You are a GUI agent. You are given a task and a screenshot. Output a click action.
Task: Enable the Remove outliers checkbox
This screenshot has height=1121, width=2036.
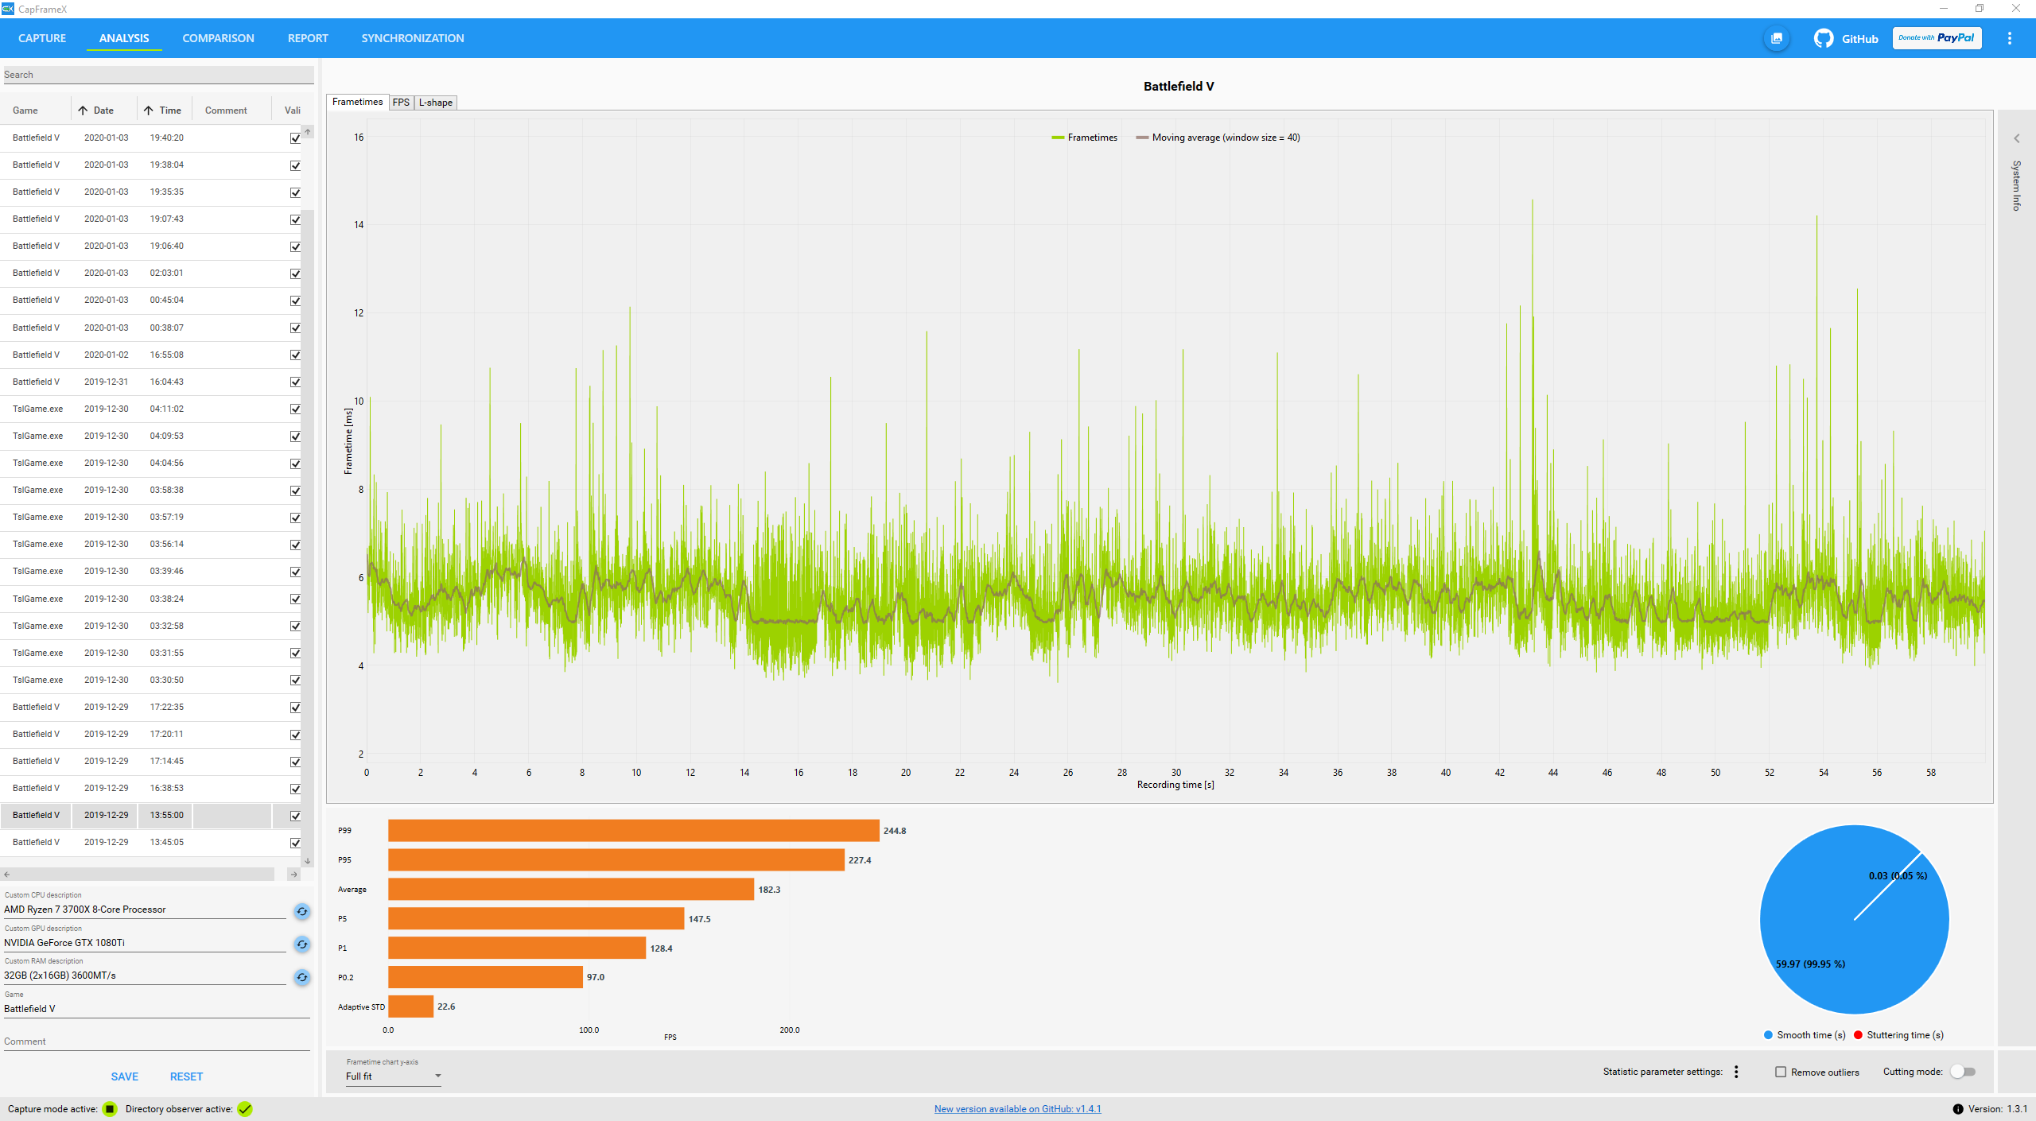pyautogui.click(x=1781, y=1072)
